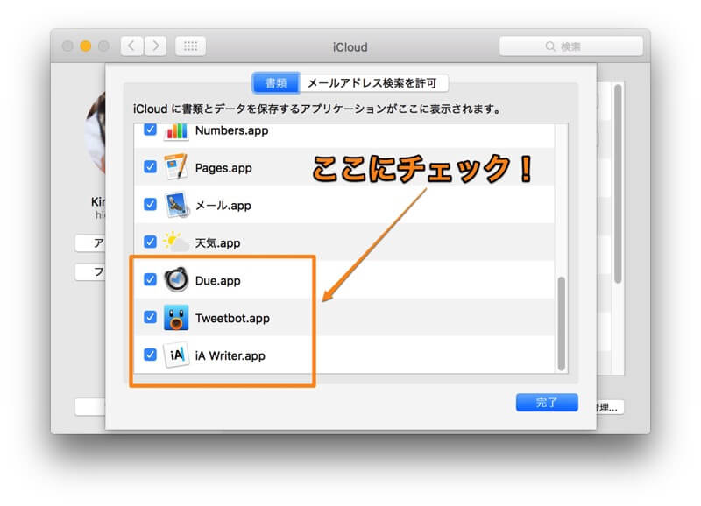The height and width of the screenshot is (506, 701).
Task: Click the 天気.app sun and cloud icon
Action: tap(176, 242)
